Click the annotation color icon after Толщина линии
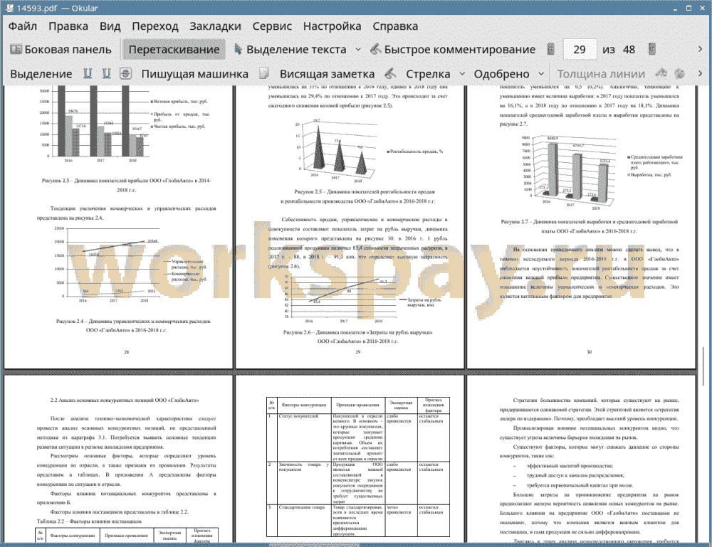Viewport: 712px width, 547px height. [x=661, y=73]
